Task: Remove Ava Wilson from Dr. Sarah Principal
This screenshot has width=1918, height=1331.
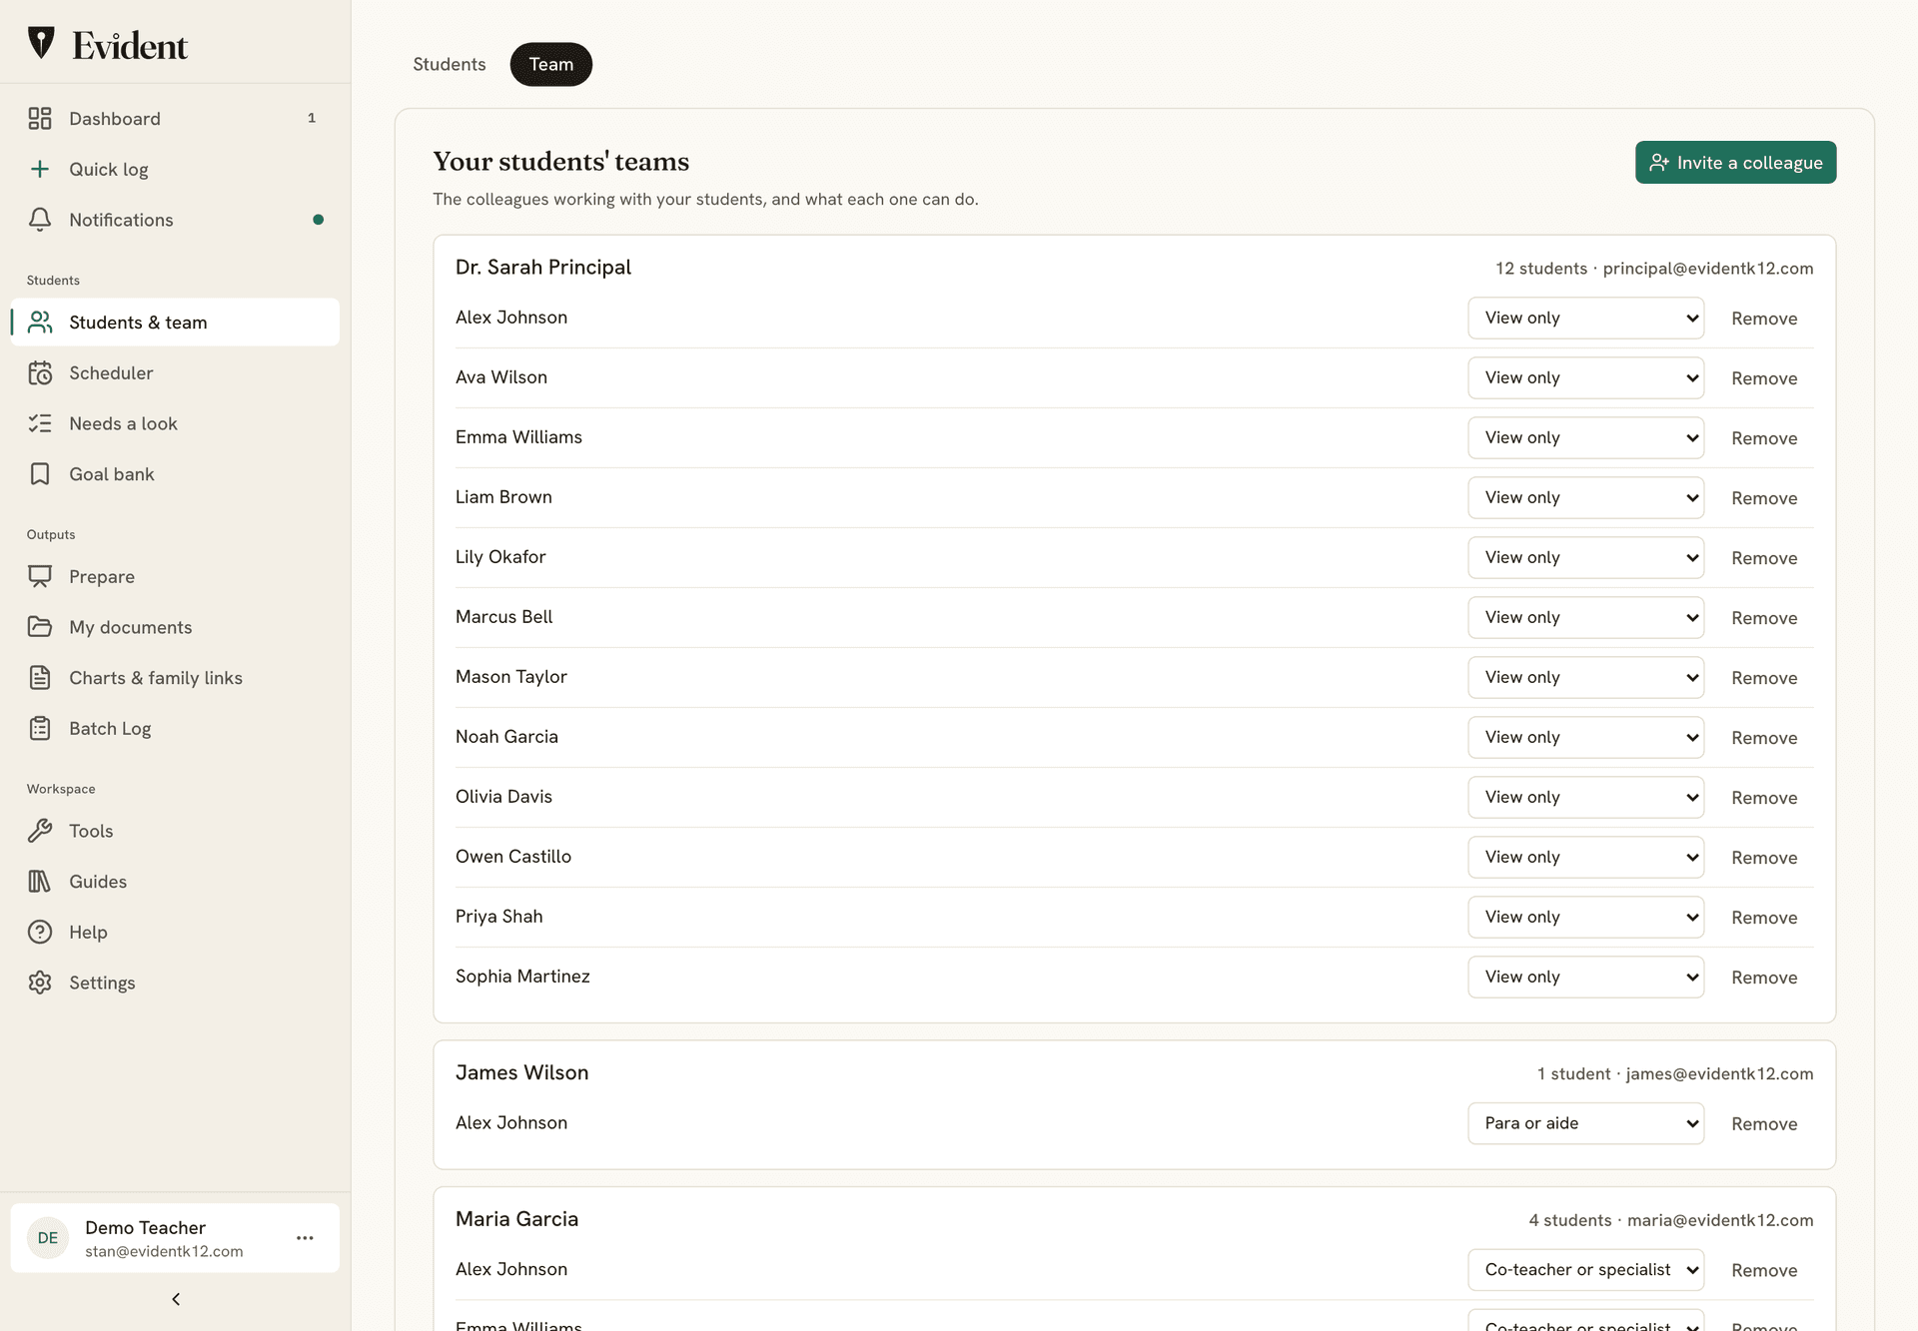Action: pos(1764,378)
